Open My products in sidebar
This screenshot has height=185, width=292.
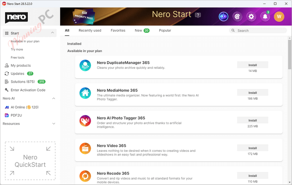21,66
